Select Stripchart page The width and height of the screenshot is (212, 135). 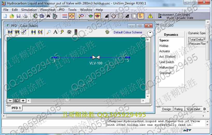coord(165,73)
